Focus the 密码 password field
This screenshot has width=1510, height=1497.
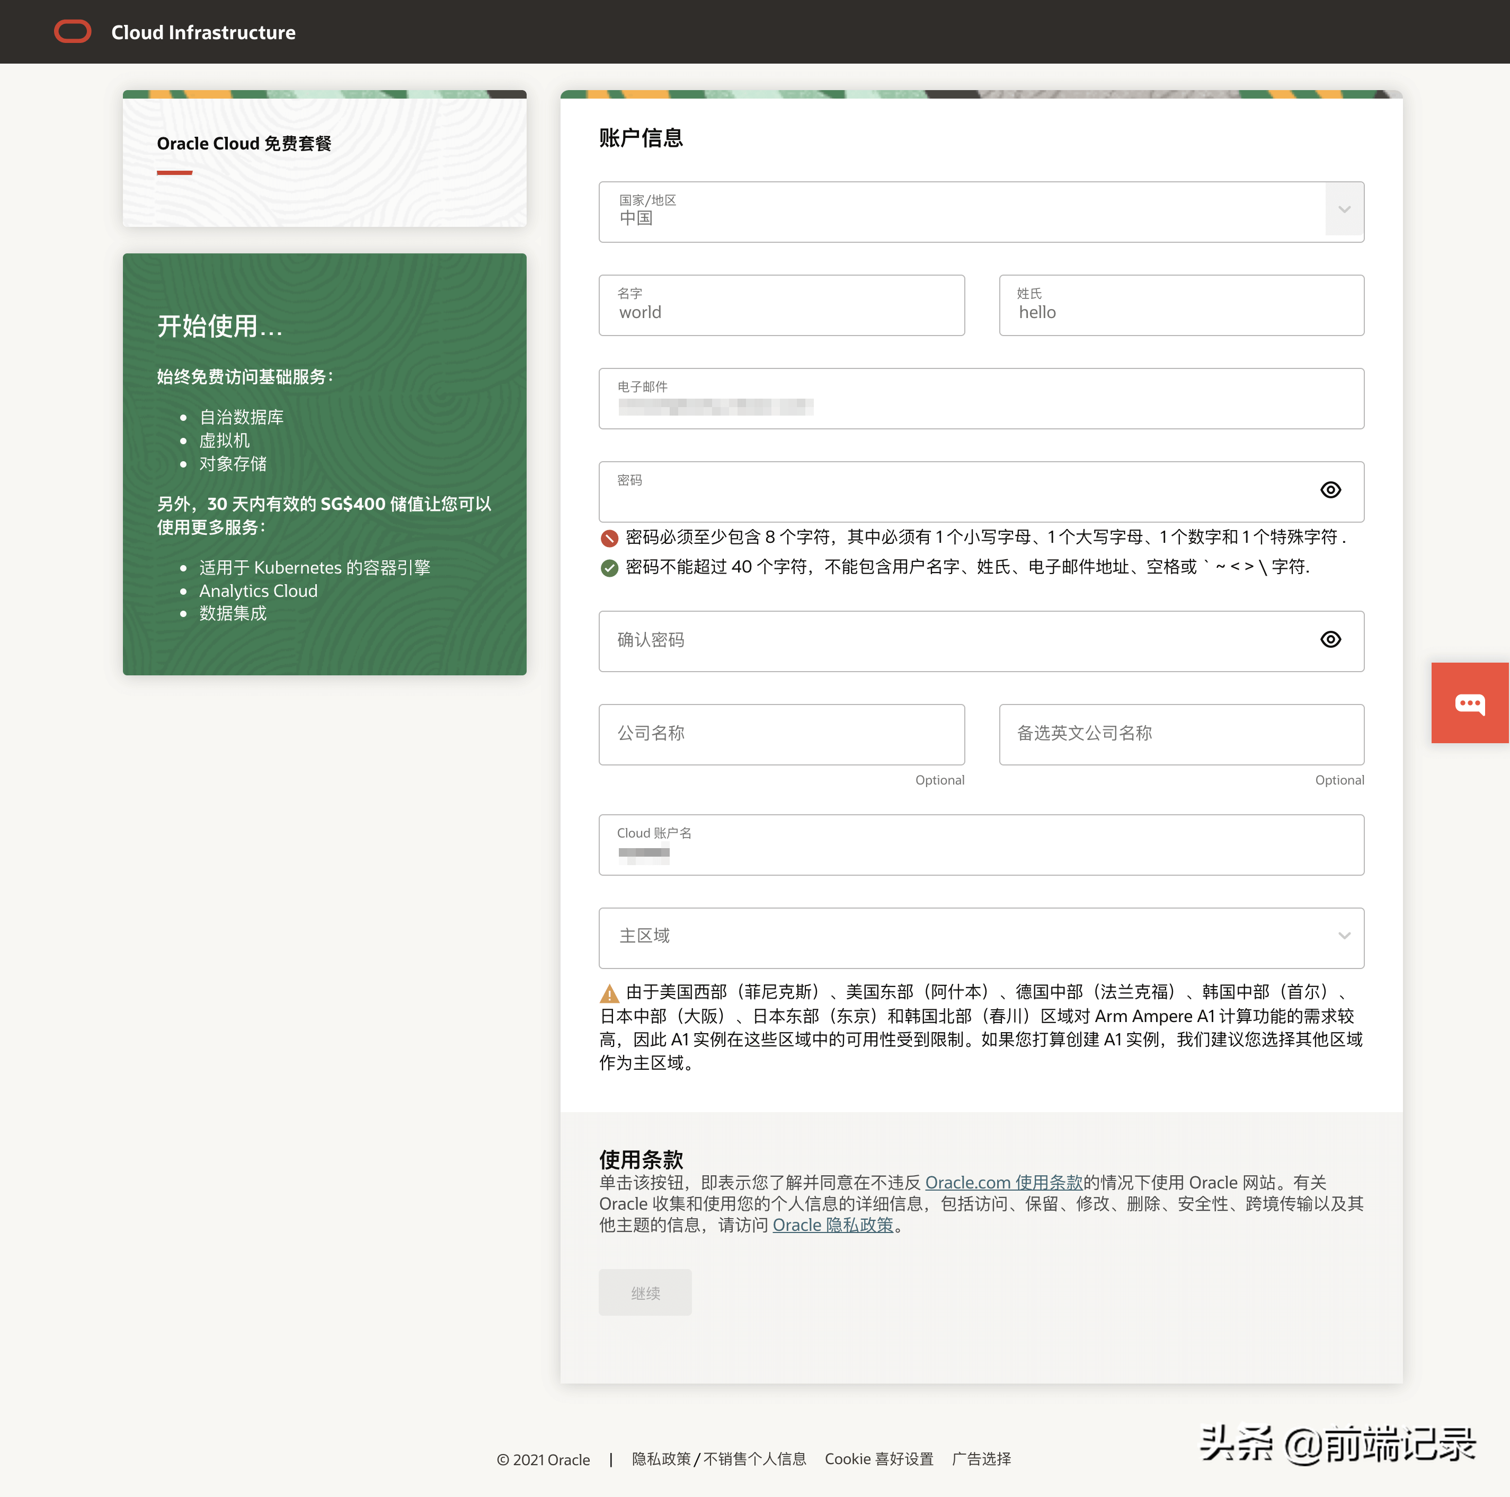tap(982, 492)
